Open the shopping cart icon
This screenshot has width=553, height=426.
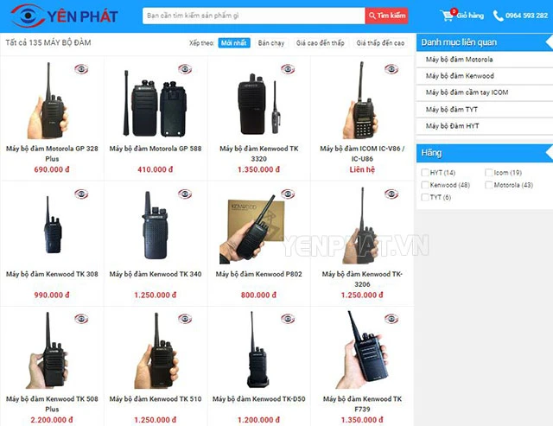pyautogui.click(x=448, y=16)
